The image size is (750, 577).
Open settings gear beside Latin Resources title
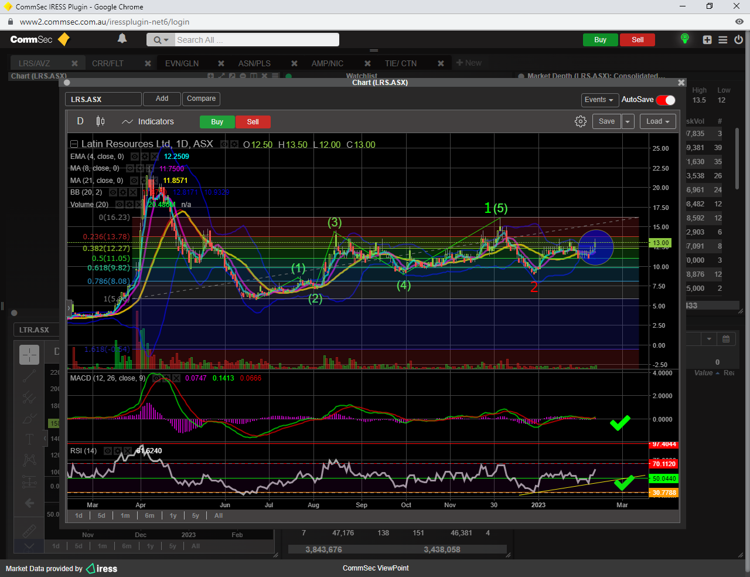point(234,144)
